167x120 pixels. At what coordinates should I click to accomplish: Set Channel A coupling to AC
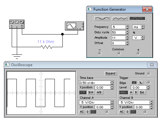pyautogui.click(x=82, y=112)
